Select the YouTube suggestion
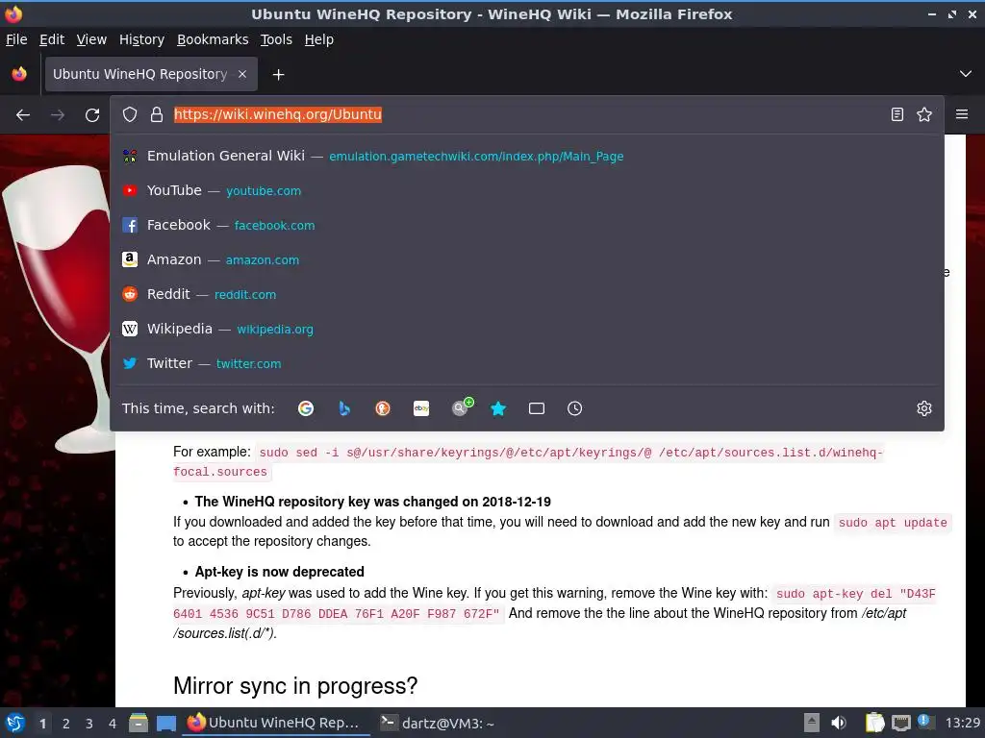The image size is (985, 738). [527, 190]
